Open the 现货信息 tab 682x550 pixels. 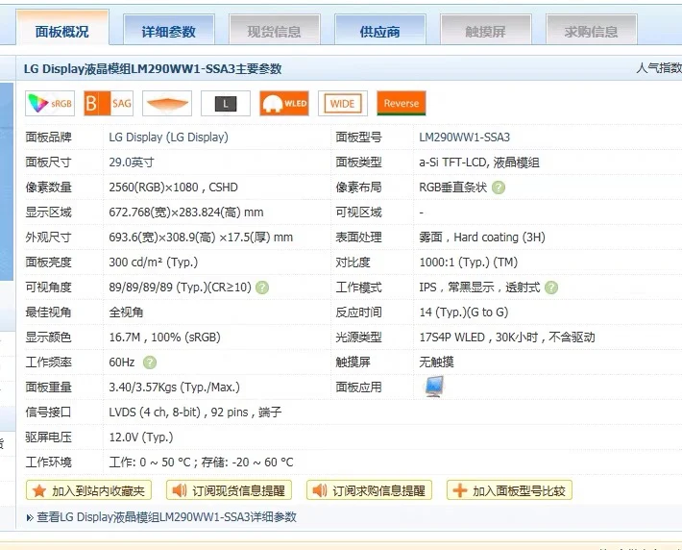[275, 31]
